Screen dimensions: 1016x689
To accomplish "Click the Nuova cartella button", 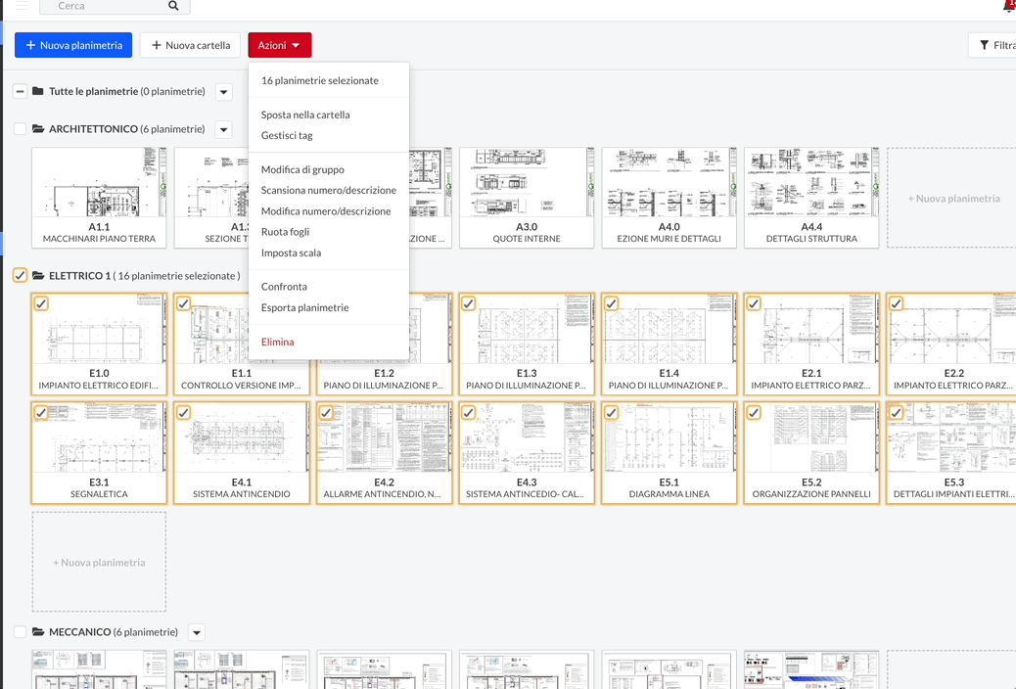I will pos(191,45).
